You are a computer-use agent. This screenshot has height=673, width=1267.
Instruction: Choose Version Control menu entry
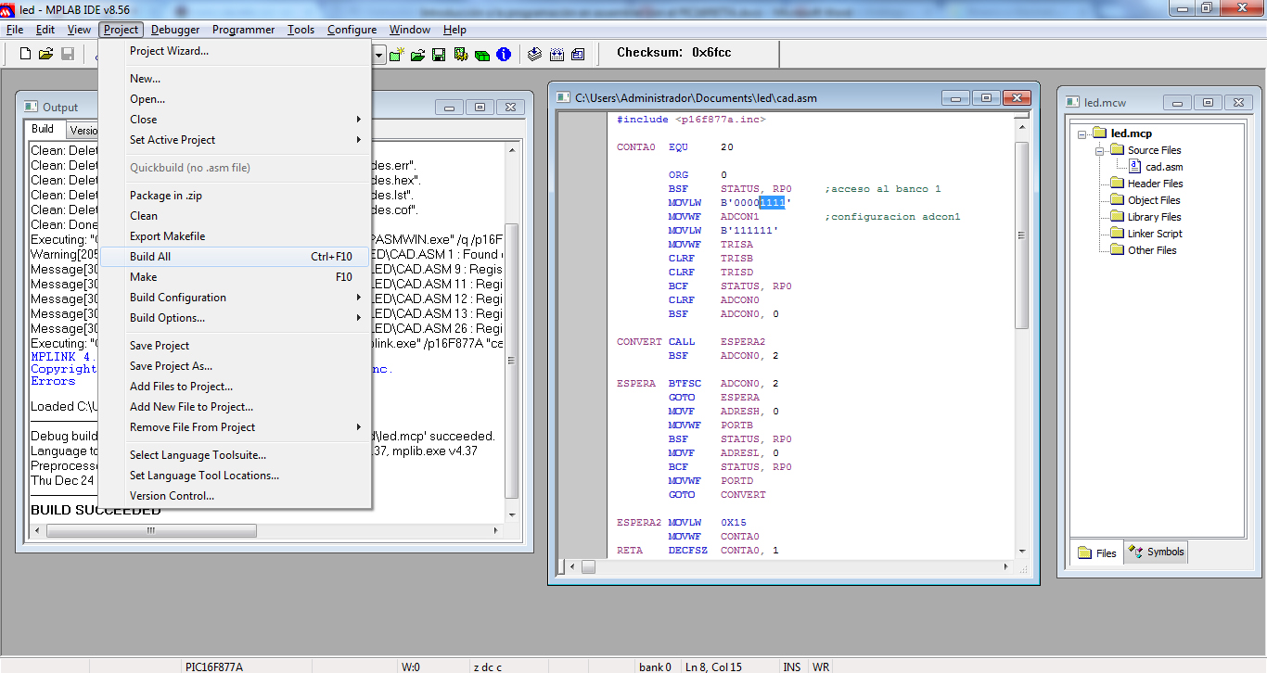[236, 496]
